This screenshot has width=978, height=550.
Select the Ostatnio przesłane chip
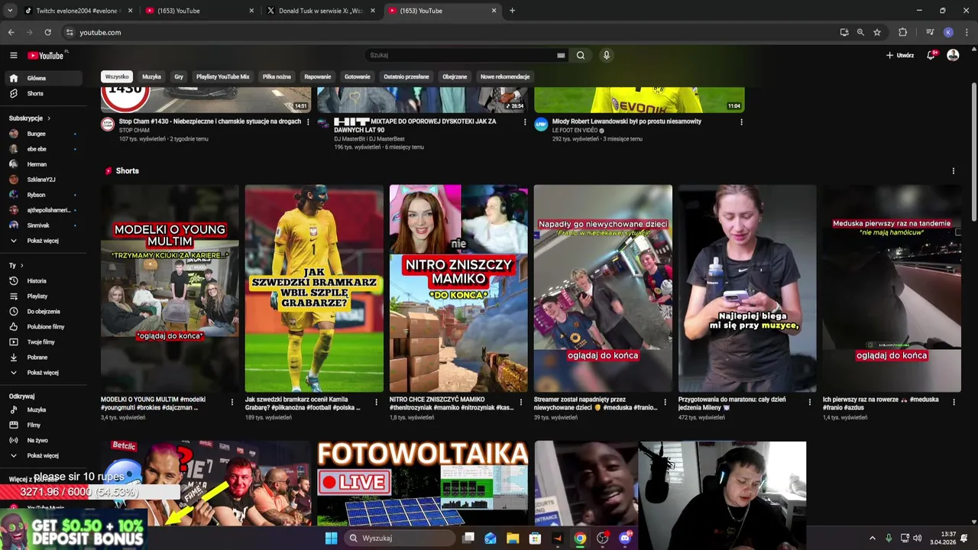[x=406, y=76]
